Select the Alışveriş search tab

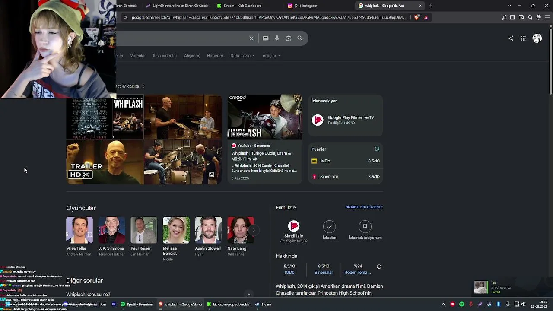tap(192, 56)
